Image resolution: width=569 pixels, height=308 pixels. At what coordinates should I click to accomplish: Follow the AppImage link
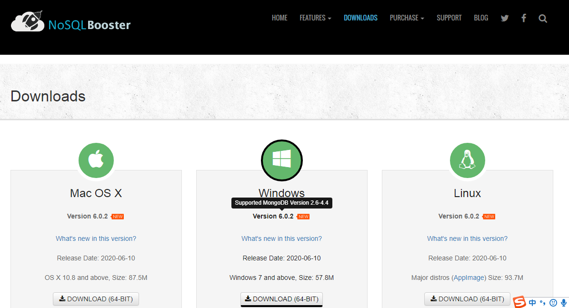469,278
